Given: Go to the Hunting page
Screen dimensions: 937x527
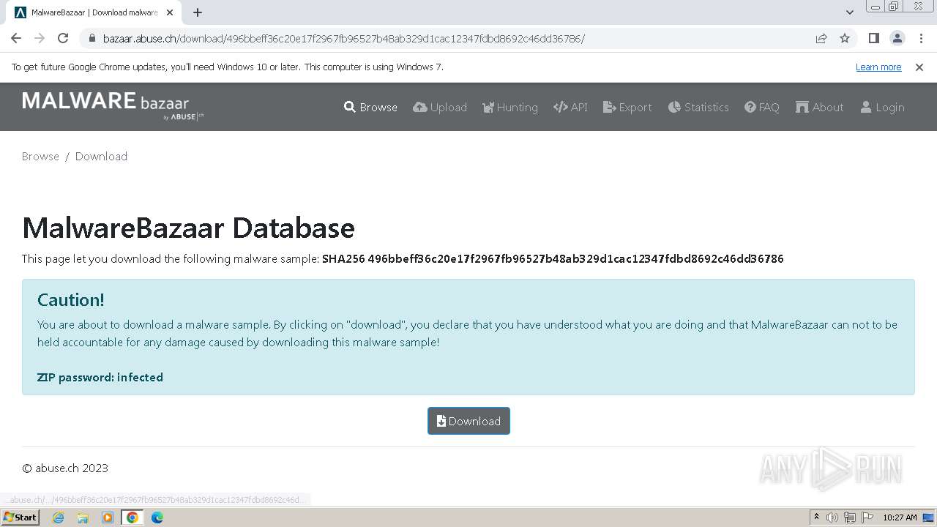Looking at the screenshot, I should click(510, 107).
